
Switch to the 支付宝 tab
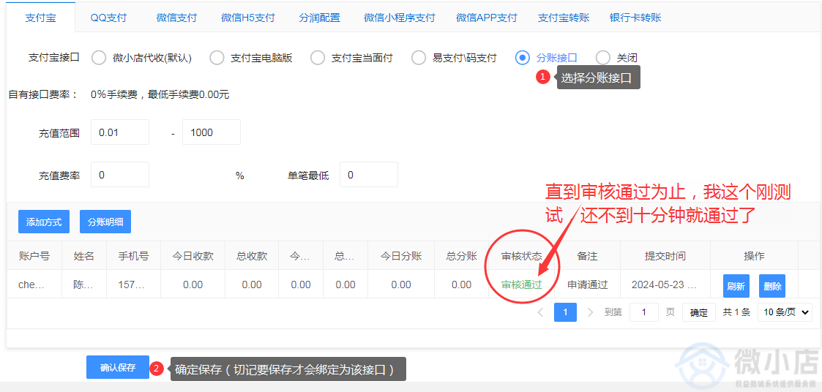click(40, 18)
